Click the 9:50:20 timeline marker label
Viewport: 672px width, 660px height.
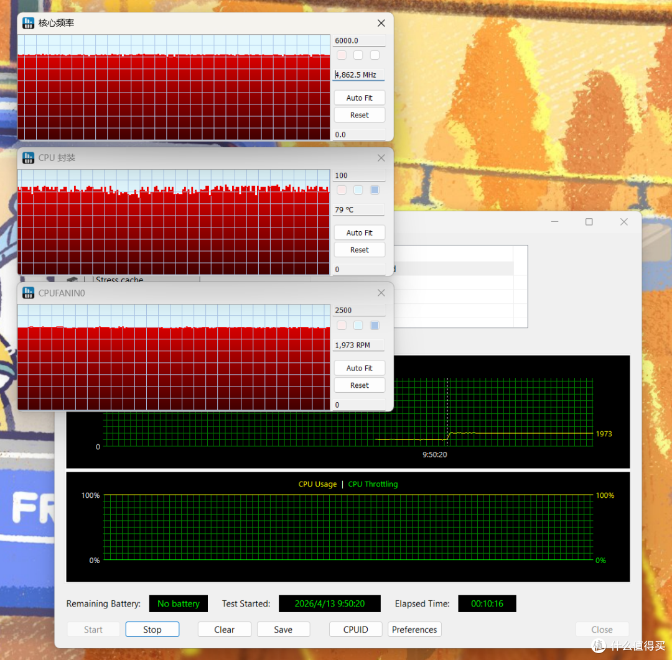point(434,454)
